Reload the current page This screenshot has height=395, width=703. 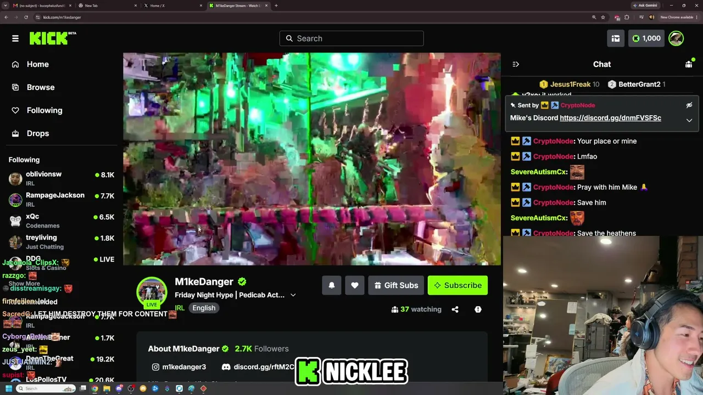[26, 17]
